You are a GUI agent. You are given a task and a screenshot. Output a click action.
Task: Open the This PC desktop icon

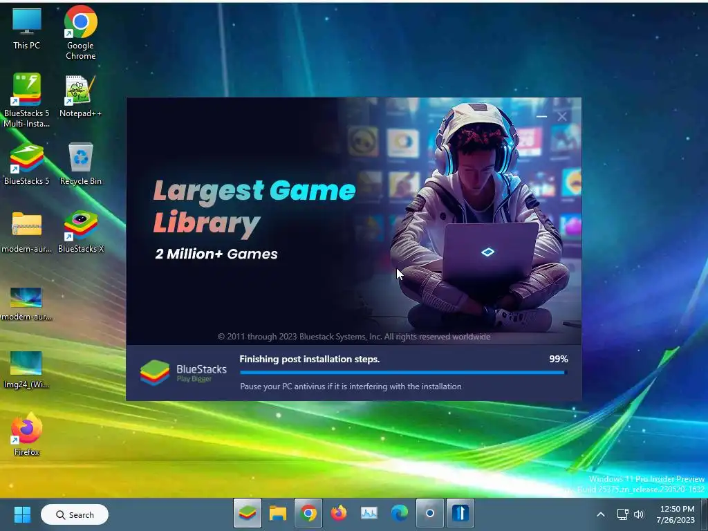[27, 28]
